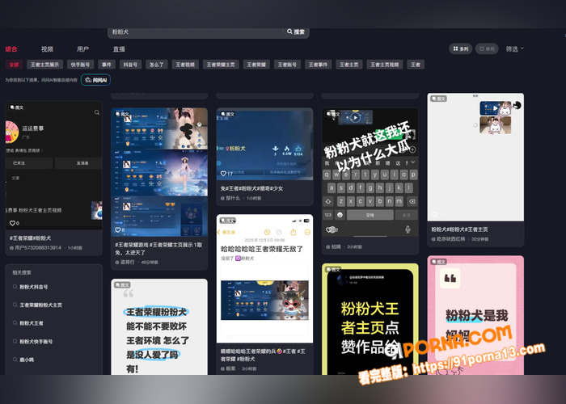The width and height of the screenshot is (566, 404).
Task: Click play icon in white chat post
Action: point(495,107)
